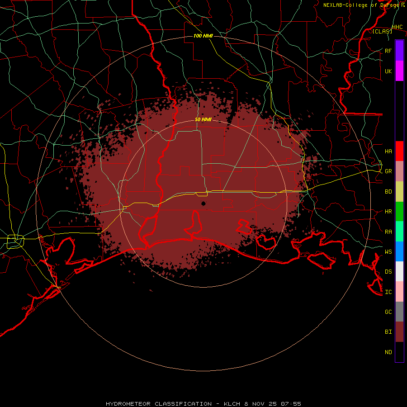Click the pinkish GR legend swatch
407x407 pixels.
399,171
